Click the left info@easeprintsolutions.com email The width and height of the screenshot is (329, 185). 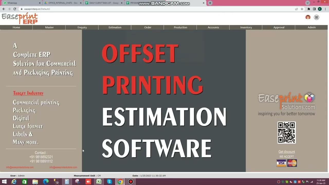click(20, 167)
